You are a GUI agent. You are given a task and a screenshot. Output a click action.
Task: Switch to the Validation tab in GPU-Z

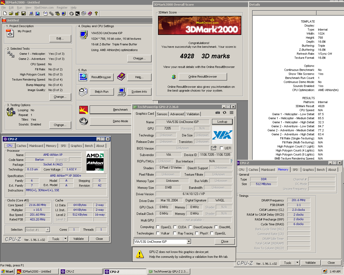point(193,114)
